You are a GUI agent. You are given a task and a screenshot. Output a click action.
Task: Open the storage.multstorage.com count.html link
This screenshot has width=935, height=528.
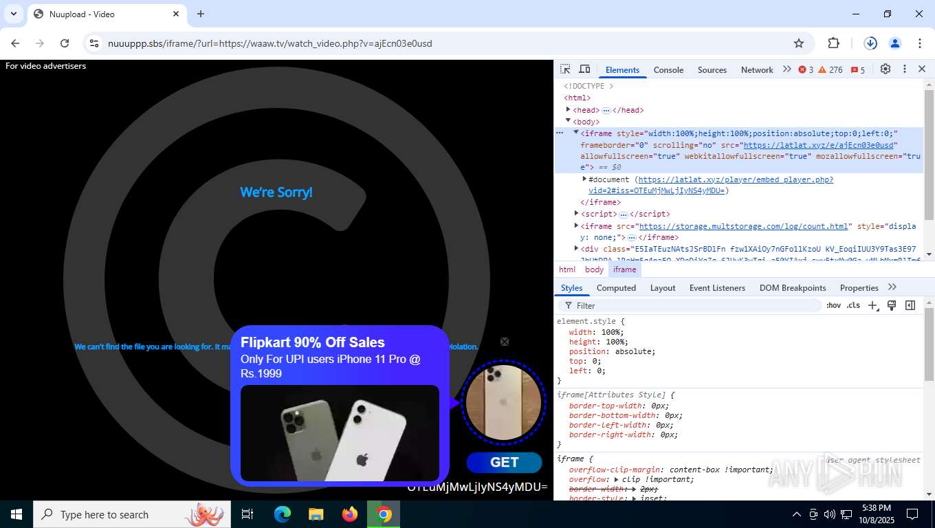coord(743,226)
